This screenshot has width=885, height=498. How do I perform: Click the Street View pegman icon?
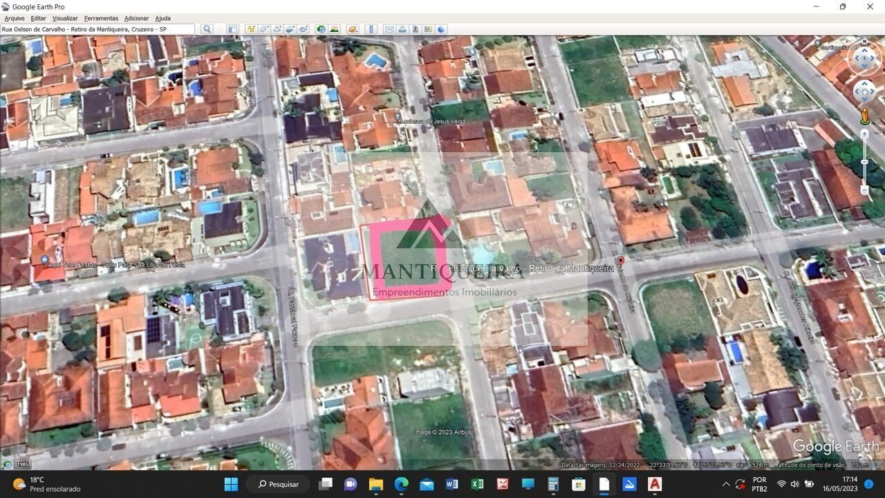tap(864, 116)
